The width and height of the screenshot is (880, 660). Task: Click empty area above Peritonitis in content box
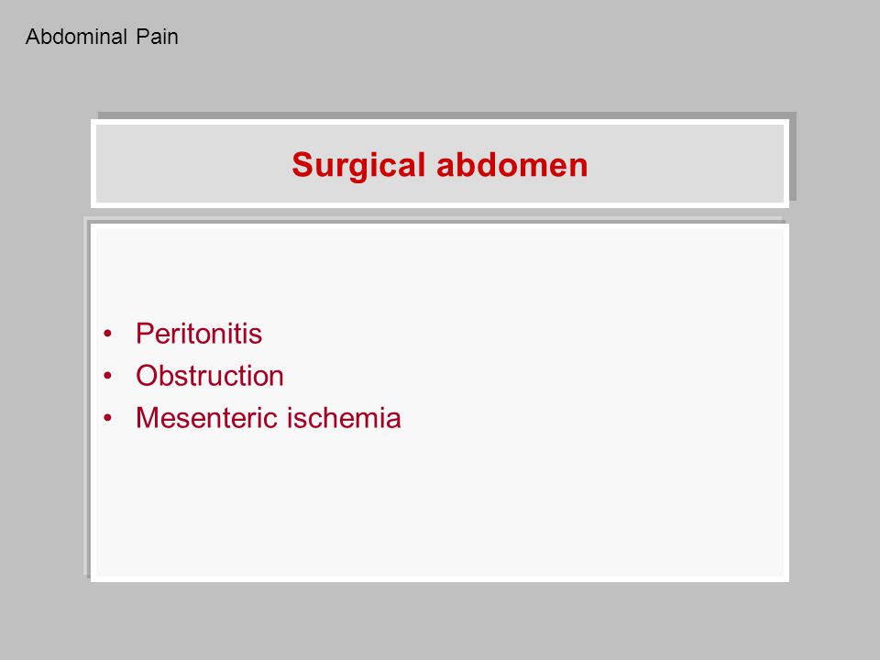click(439, 269)
